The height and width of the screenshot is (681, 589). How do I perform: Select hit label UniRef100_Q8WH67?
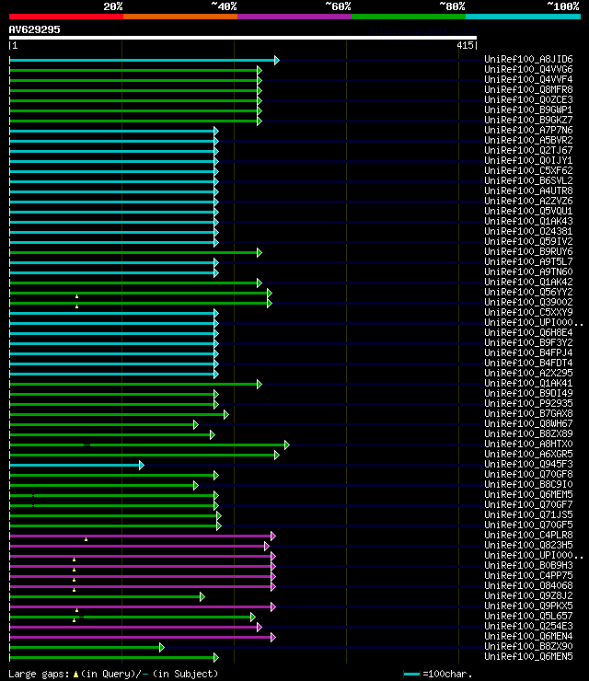pyautogui.click(x=528, y=423)
